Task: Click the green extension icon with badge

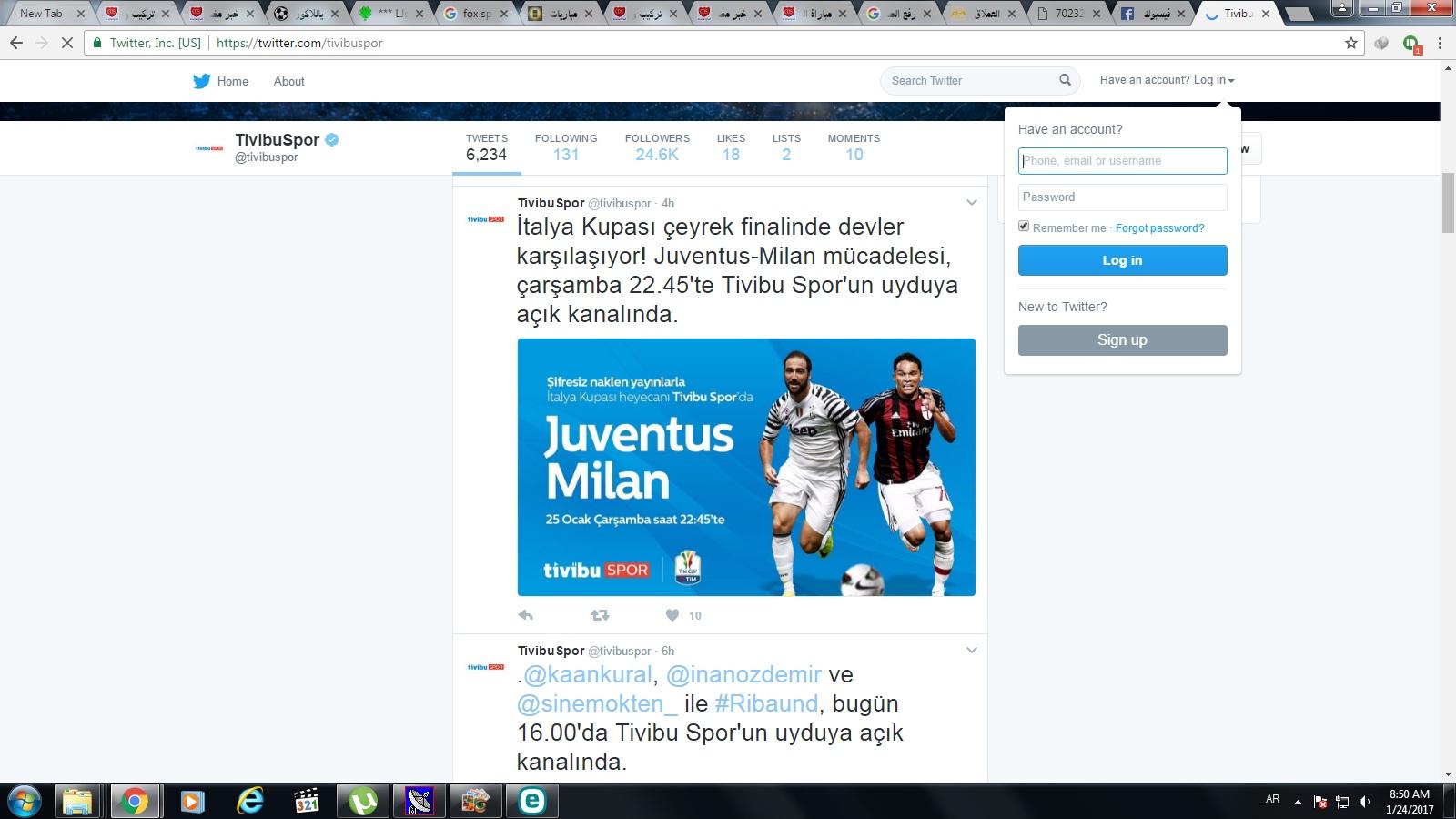Action: pyautogui.click(x=1411, y=44)
